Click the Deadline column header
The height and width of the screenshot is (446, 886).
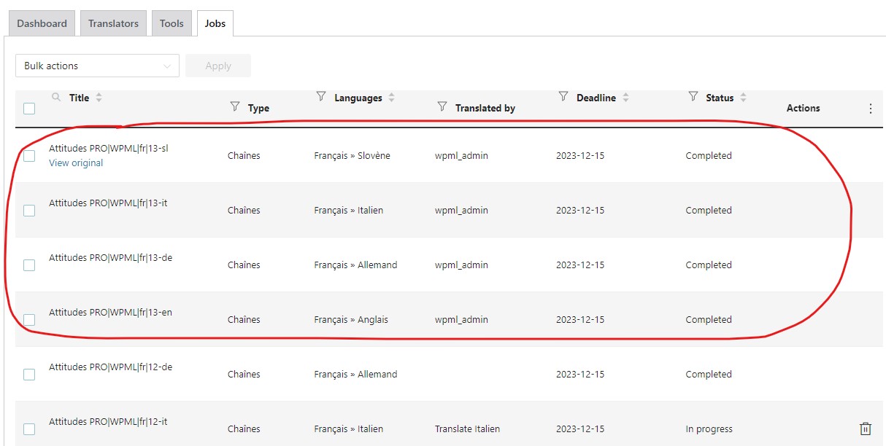pos(596,98)
